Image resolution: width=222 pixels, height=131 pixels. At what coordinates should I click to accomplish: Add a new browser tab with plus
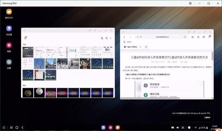coord(146,47)
